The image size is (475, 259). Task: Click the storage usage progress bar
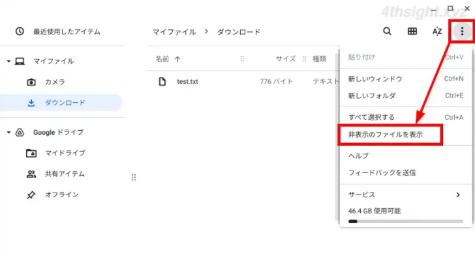(x=406, y=221)
